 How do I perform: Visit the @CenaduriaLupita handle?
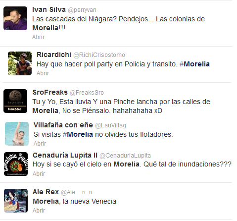(x=125, y=156)
